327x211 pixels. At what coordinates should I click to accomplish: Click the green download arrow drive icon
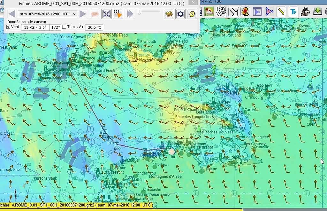click(x=318, y=12)
